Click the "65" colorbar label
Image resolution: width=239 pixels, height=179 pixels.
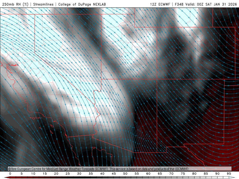tap(160, 174)
